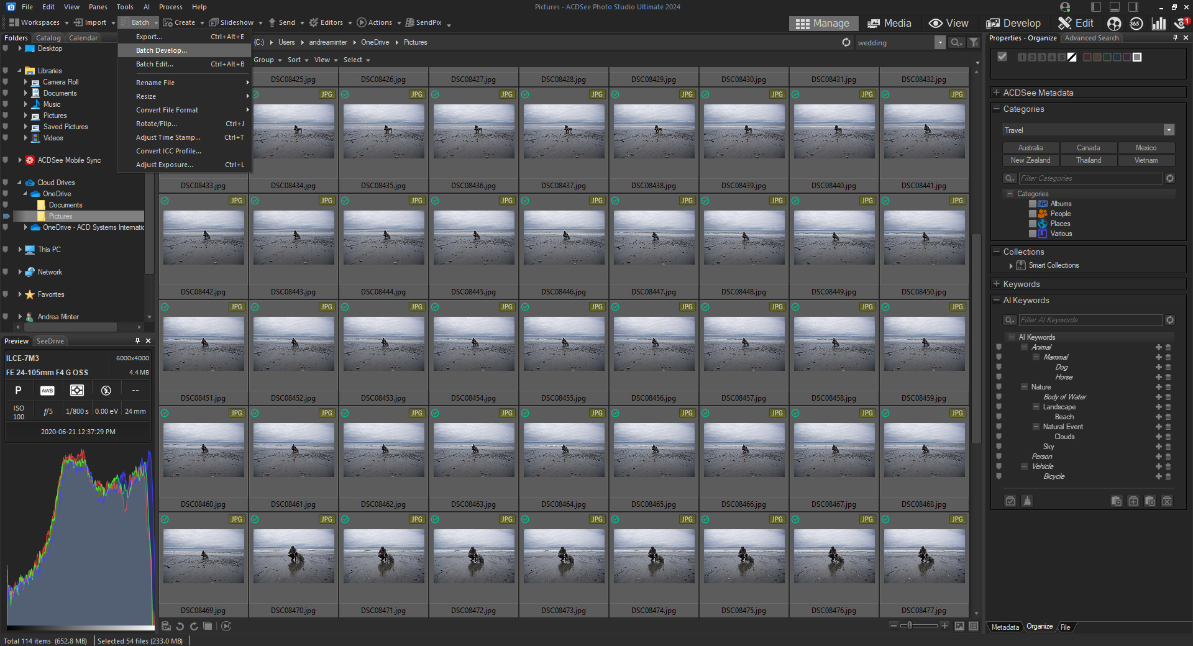Image resolution: width=1193 pixels, height=646 pixels.
Task: Apply the red color label swatch
Action: pos(1087,57)
